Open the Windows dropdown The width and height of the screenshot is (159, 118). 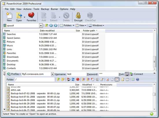point(96,25)
